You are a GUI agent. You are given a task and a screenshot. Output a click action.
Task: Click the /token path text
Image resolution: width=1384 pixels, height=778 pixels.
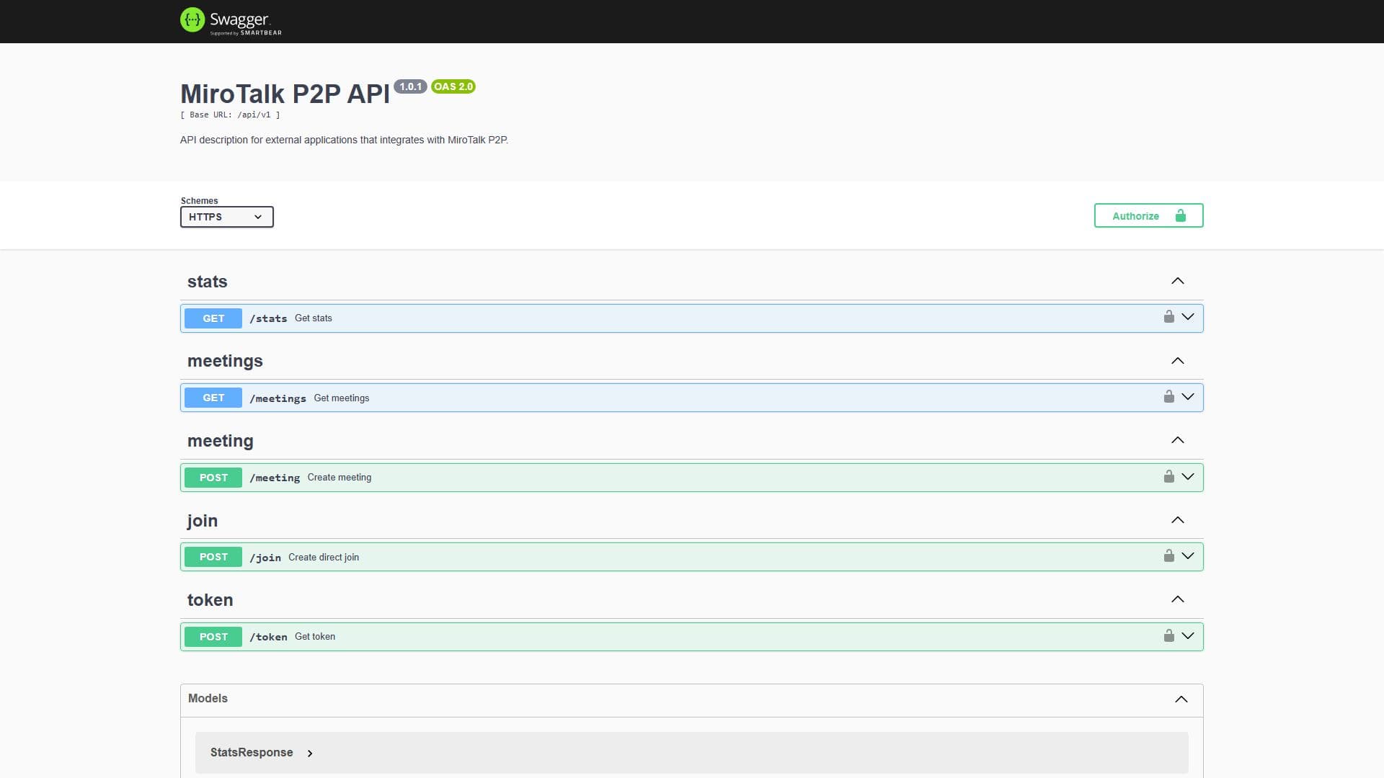268,637
